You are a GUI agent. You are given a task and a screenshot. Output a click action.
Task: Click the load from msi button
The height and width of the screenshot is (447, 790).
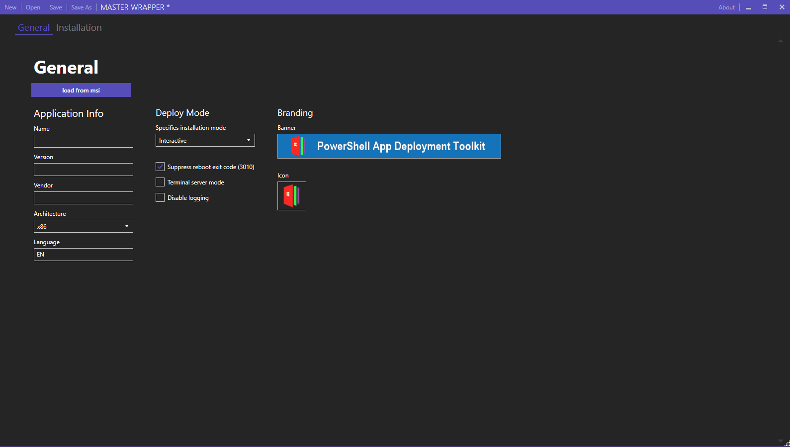click(81, 90)
